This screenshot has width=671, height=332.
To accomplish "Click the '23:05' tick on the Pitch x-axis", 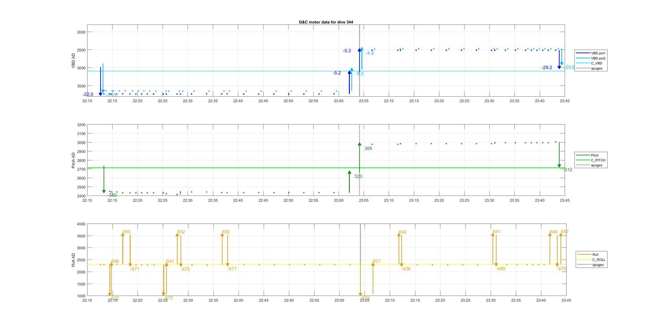I will (364, 200).
